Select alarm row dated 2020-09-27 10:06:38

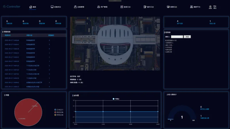[34, 49]
